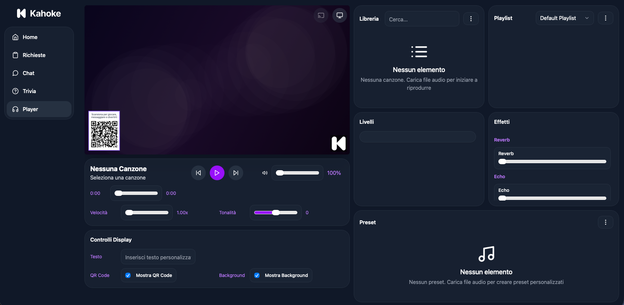
Task: Click the Kahoke logo
Action: [x=38, y=13]
